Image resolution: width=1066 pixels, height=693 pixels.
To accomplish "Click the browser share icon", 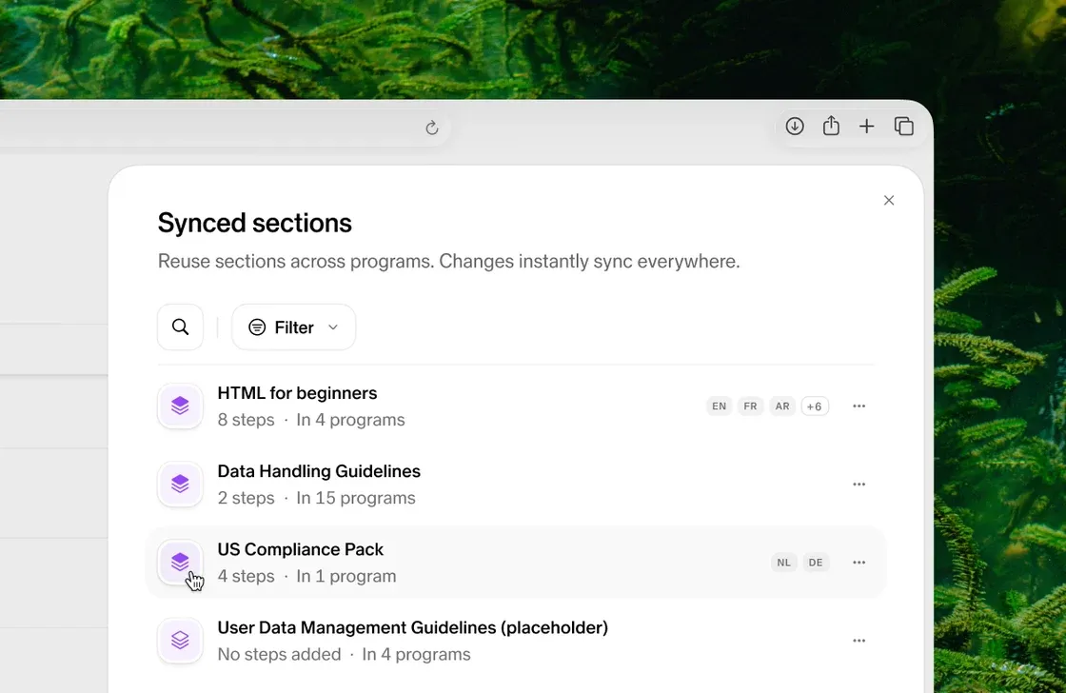I will [x=831, y=126].
